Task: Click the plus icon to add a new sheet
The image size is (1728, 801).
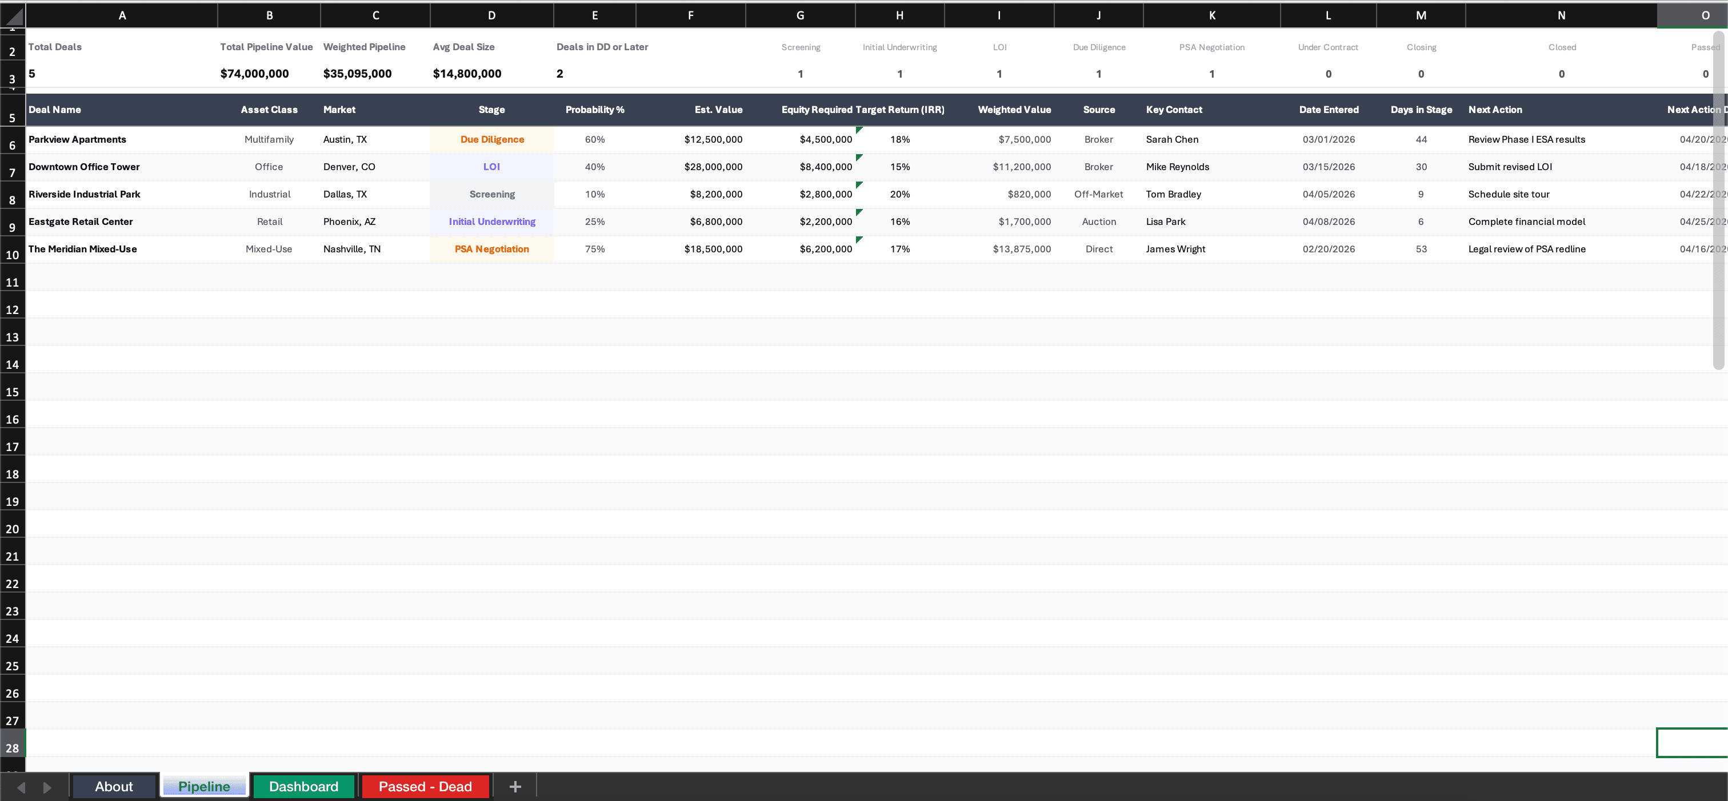Action: click(x=514, y=786)
